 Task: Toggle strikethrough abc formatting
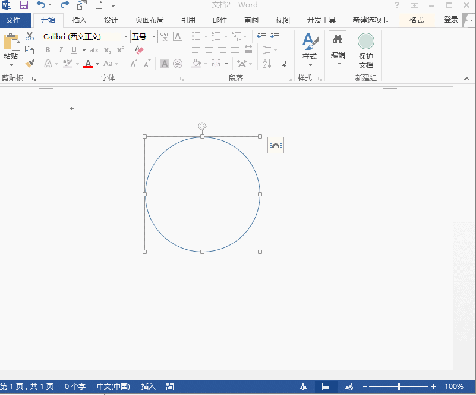[x=94, y=50]
